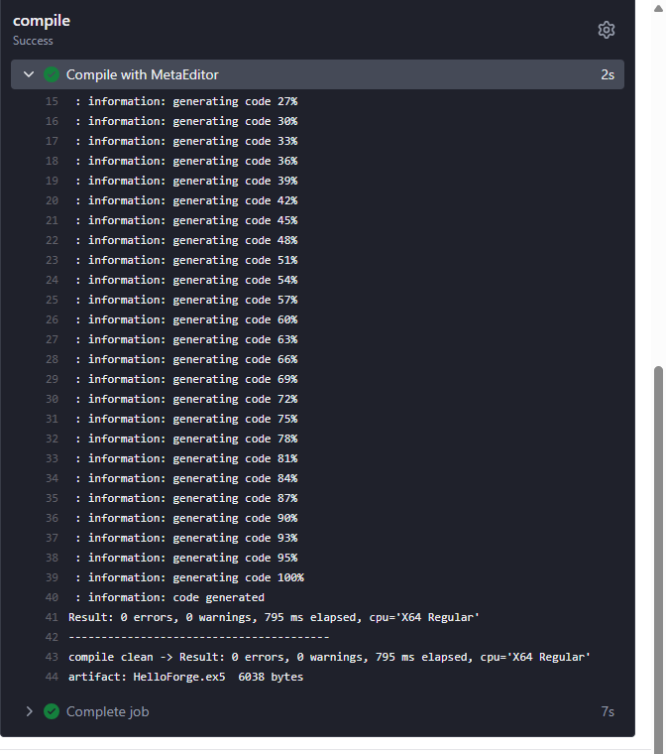
Task: Click log line number 33
Action: 52,458
